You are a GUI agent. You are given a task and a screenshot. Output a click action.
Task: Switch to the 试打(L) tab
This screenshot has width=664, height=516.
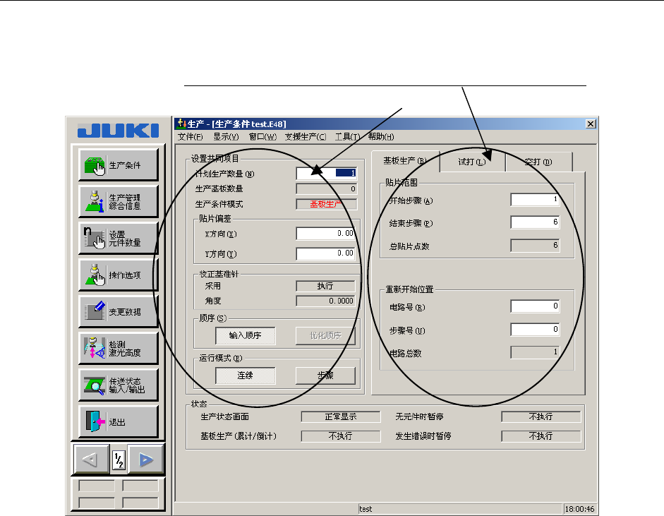[x=472, y=162]
